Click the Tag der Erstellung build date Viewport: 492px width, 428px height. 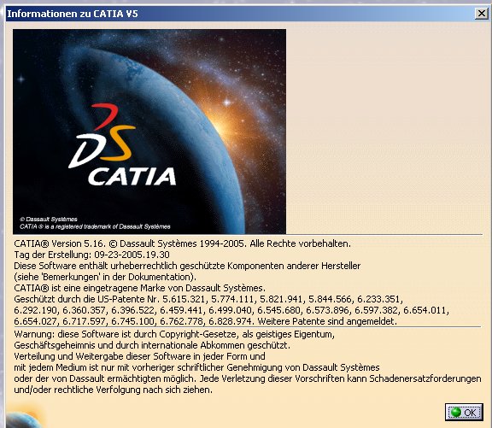91,255
